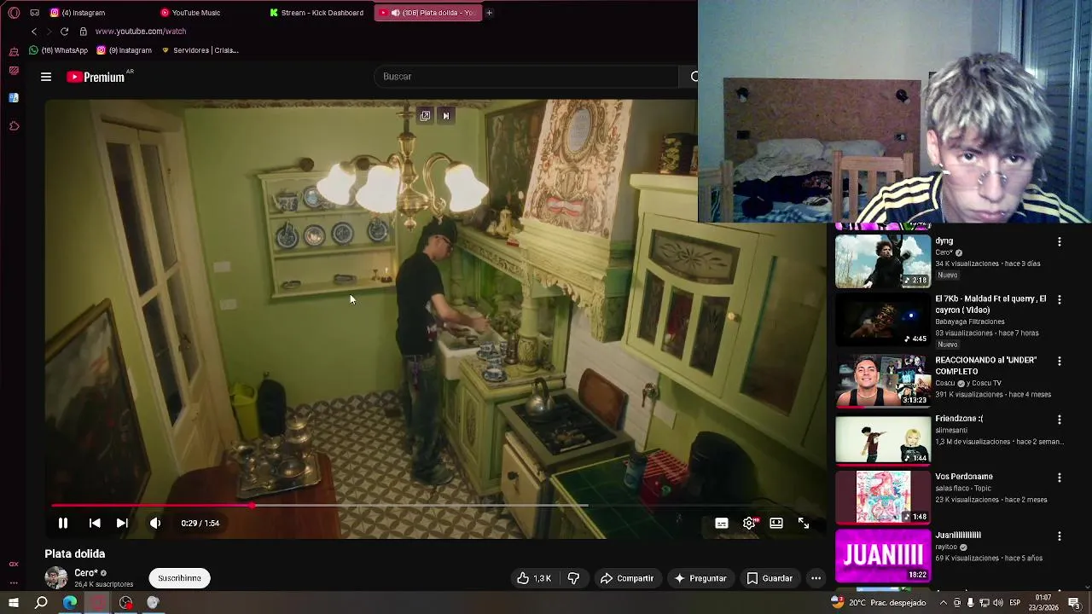The width and height of the screenshot is (1092, 614).
Task: Switch to the YouTube Music tab
Action: (192, 13)
